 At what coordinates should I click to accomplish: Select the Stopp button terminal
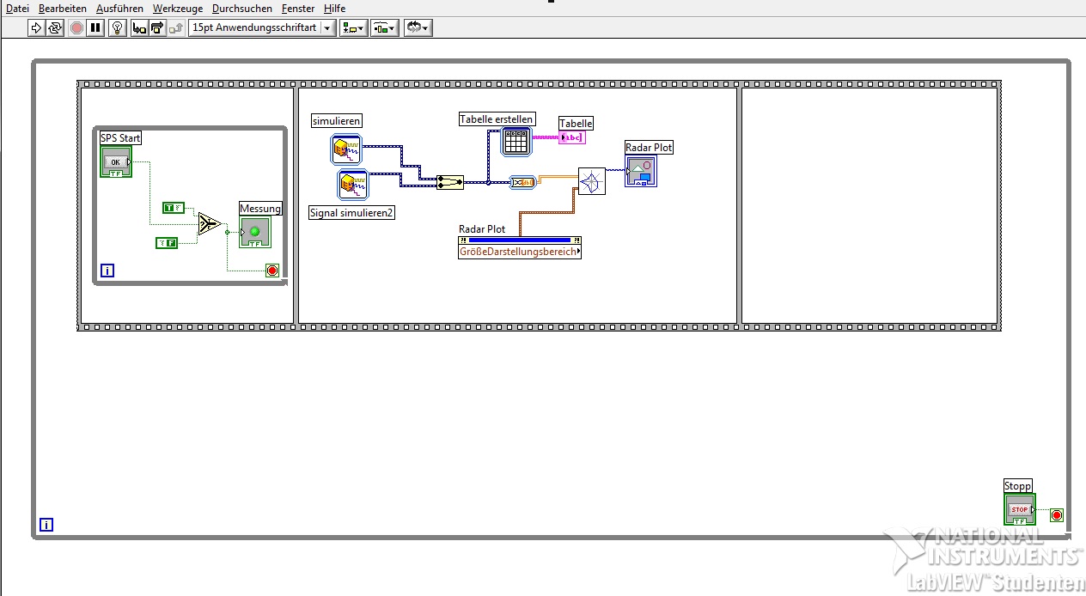[x=1020, y=509]
